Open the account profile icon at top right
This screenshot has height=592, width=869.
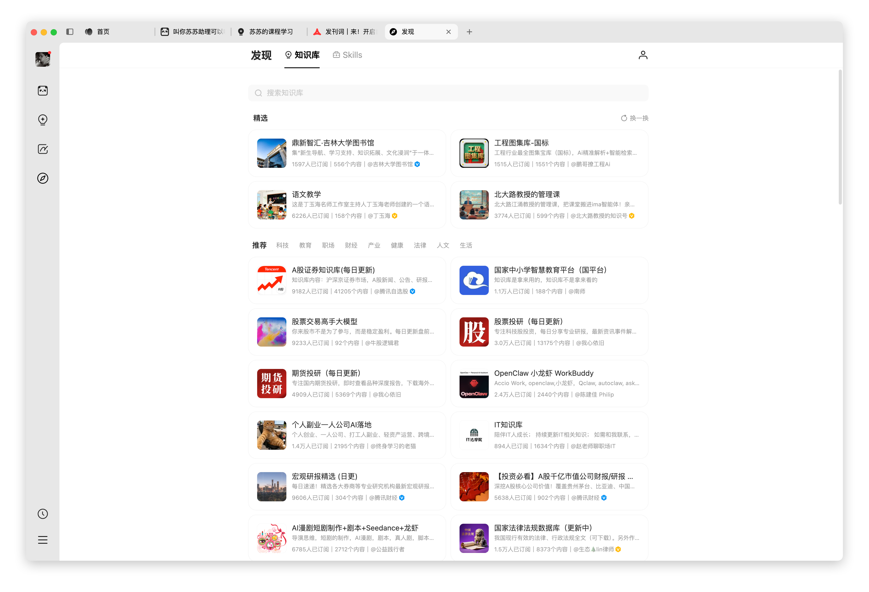tap(643, 55)
